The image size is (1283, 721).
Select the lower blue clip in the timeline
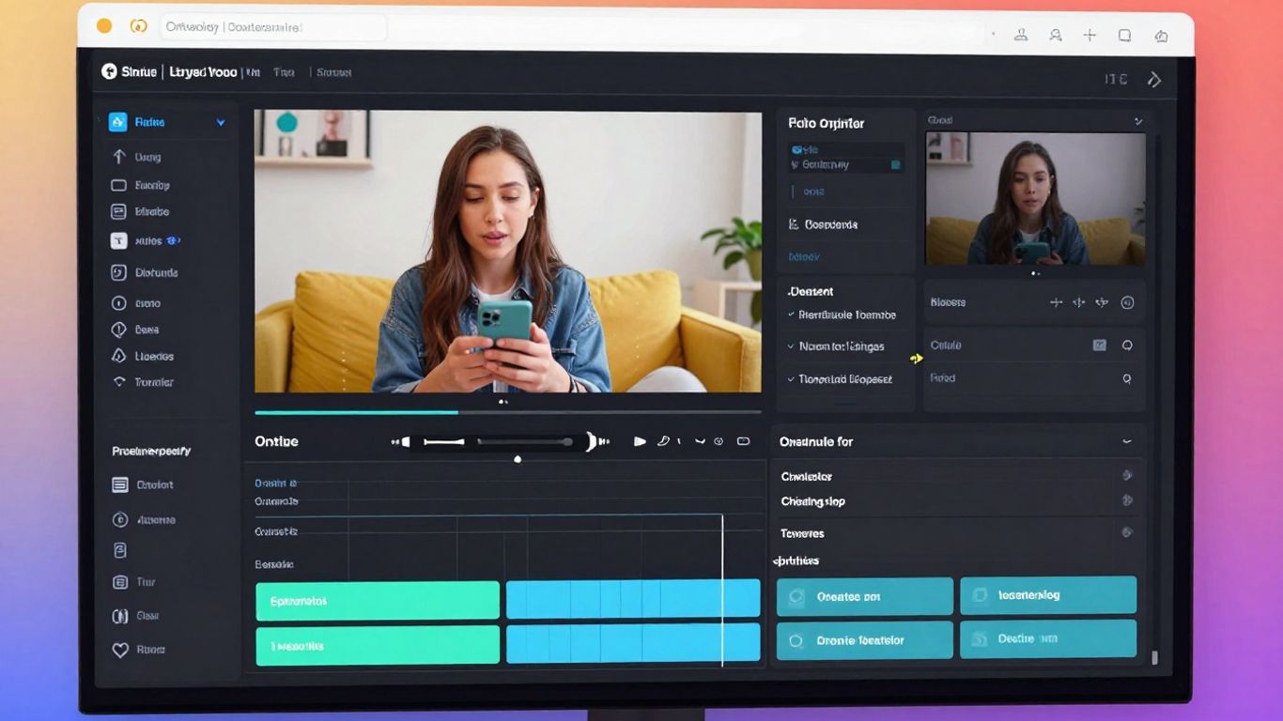[633, 643]
